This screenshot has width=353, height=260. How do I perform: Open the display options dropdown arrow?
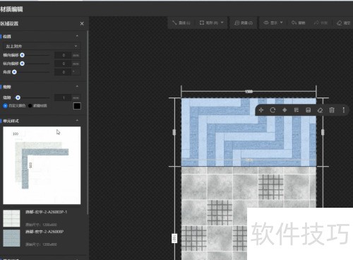[x=282, y=23]
